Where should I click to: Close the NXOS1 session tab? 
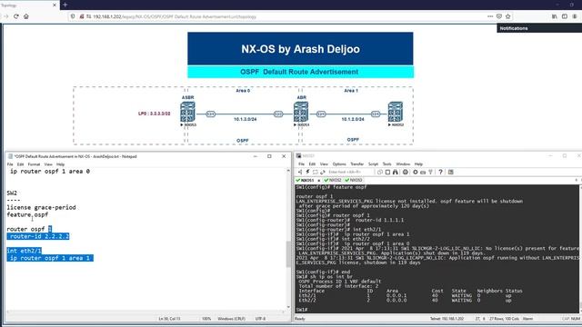318,181
